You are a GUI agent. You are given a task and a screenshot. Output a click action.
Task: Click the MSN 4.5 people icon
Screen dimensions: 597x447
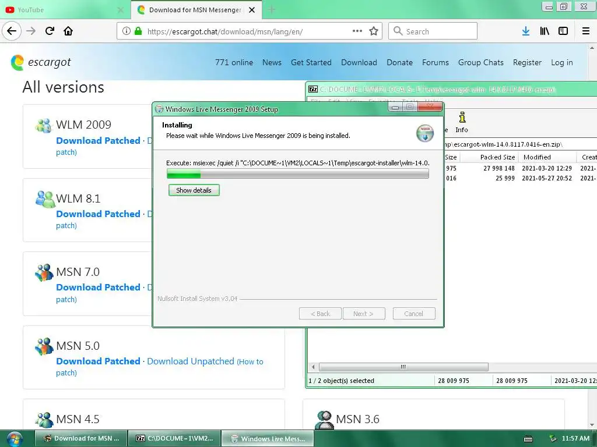44,420
